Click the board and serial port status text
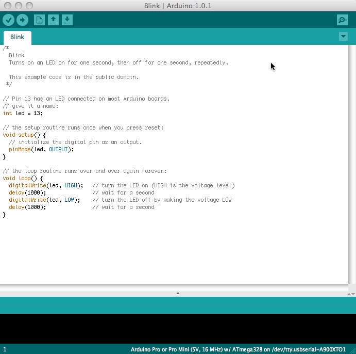The width and height of the screenshot is (356, 354). point(238,349)
